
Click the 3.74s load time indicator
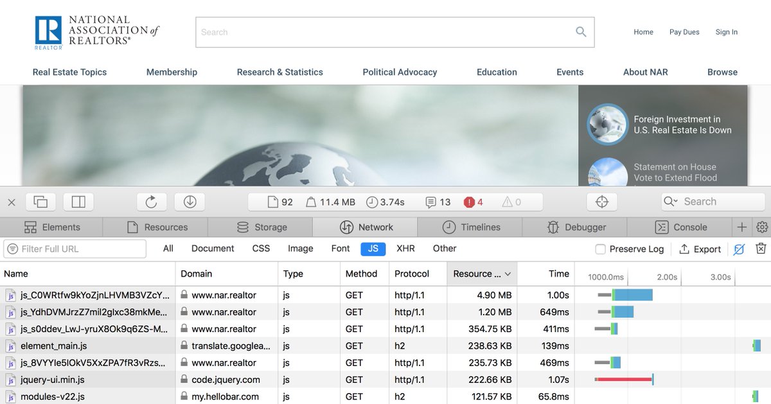(385, 202)
